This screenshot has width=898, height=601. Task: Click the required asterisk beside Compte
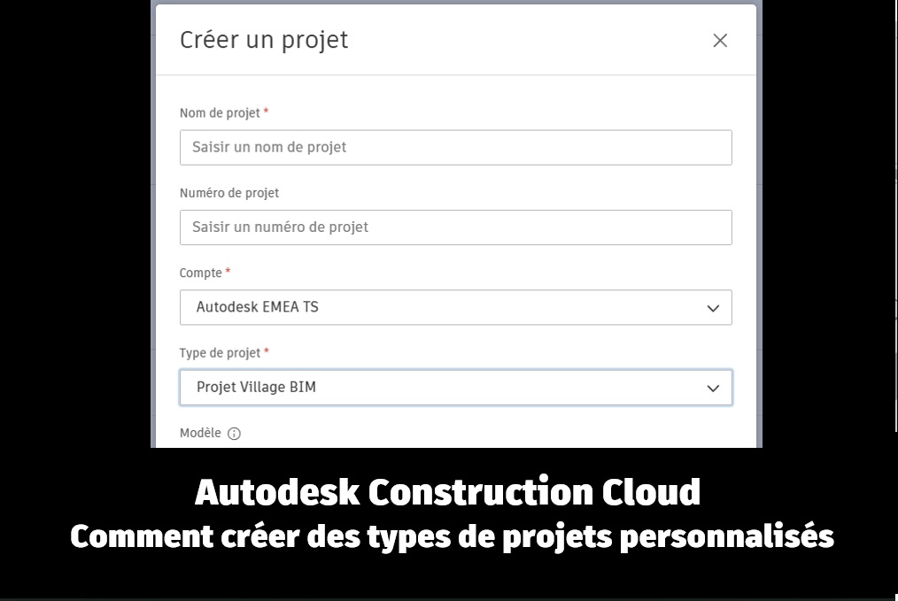point(228,271)
